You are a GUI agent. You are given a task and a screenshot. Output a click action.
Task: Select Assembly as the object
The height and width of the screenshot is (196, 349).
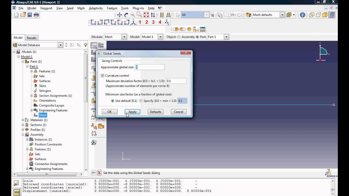179,37
